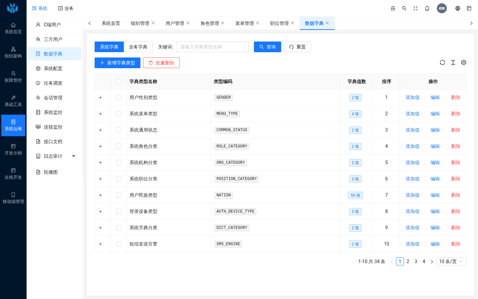Refresh the dictionary table
Screen dimensions: 478x299
click(442, 62)
